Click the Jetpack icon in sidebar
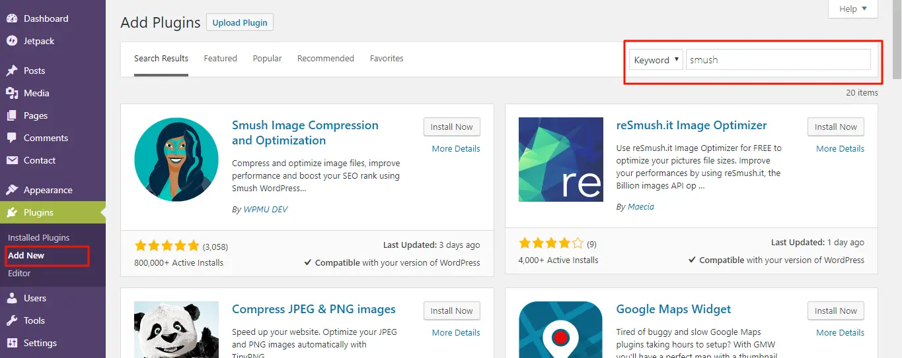The width and height of the screenshot is (902, 358). pyautogui.click(x=12, y=41)
